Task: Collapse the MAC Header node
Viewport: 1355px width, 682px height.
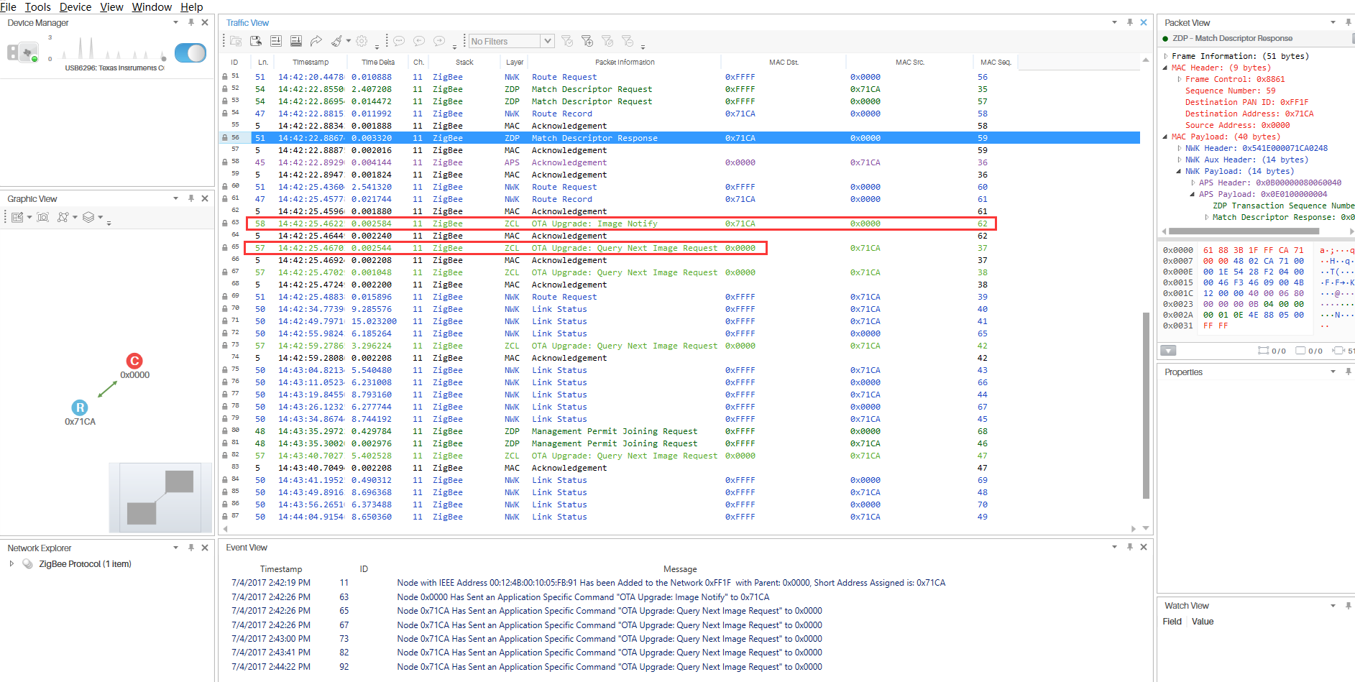Action: pyautogui.click(x=1166, y=68)
